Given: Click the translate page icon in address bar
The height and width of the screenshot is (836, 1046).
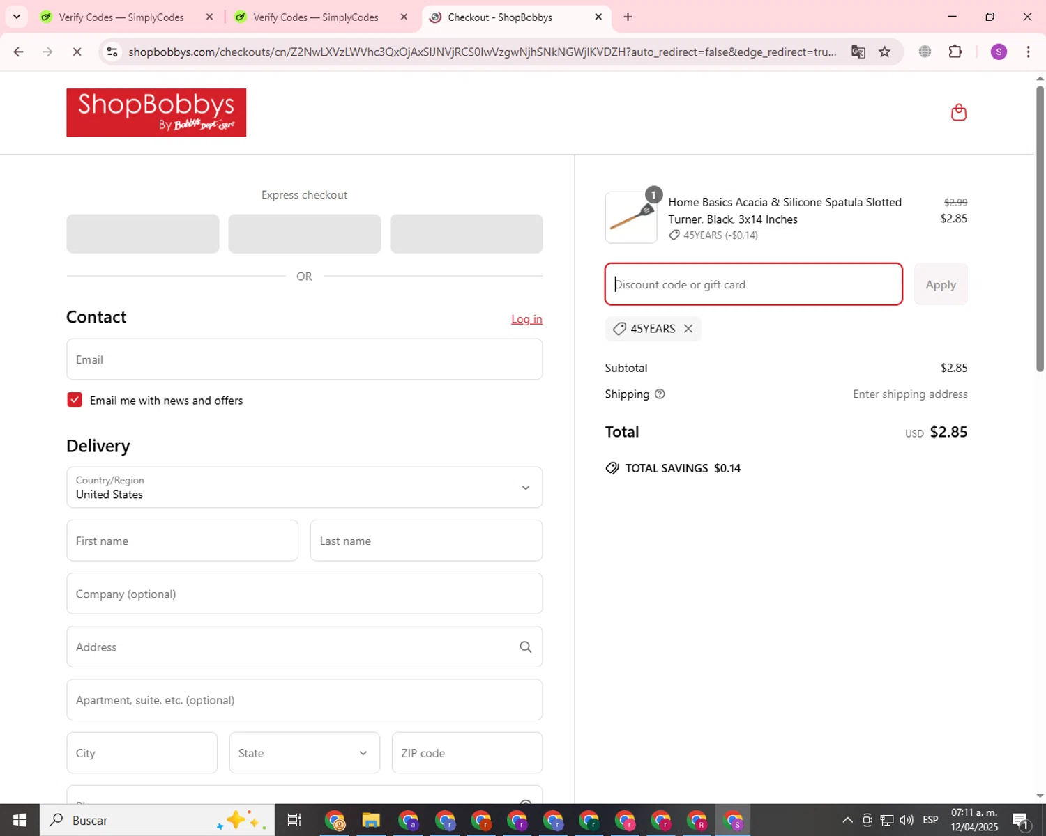Looking at the screenshot, I should coord(858,52).
